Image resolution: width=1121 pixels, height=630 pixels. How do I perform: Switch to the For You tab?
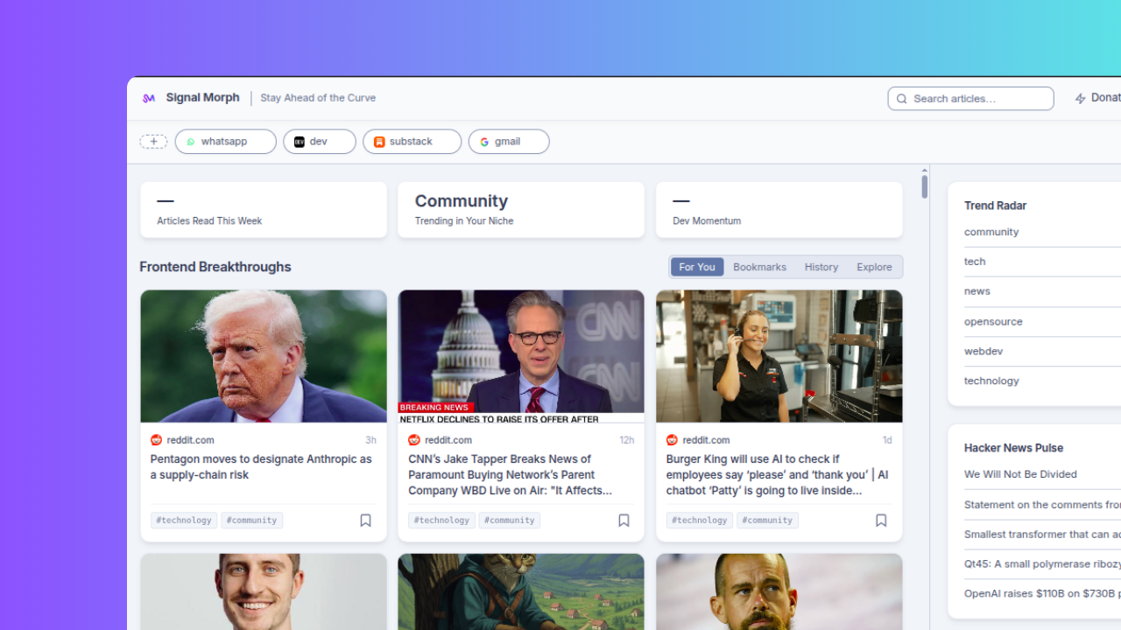(697, 267)
